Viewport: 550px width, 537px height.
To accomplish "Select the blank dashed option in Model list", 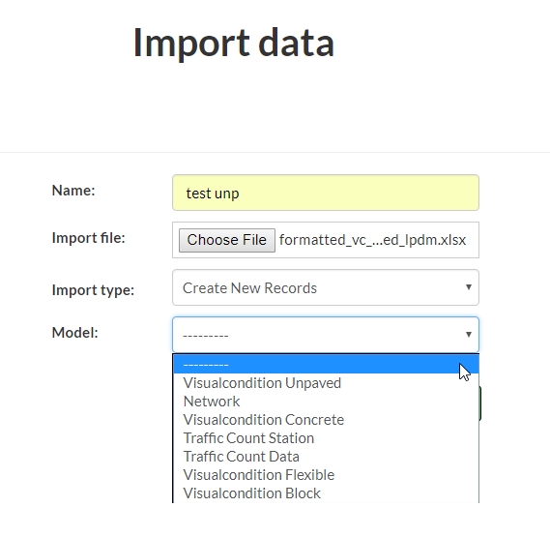I will 326,364.
